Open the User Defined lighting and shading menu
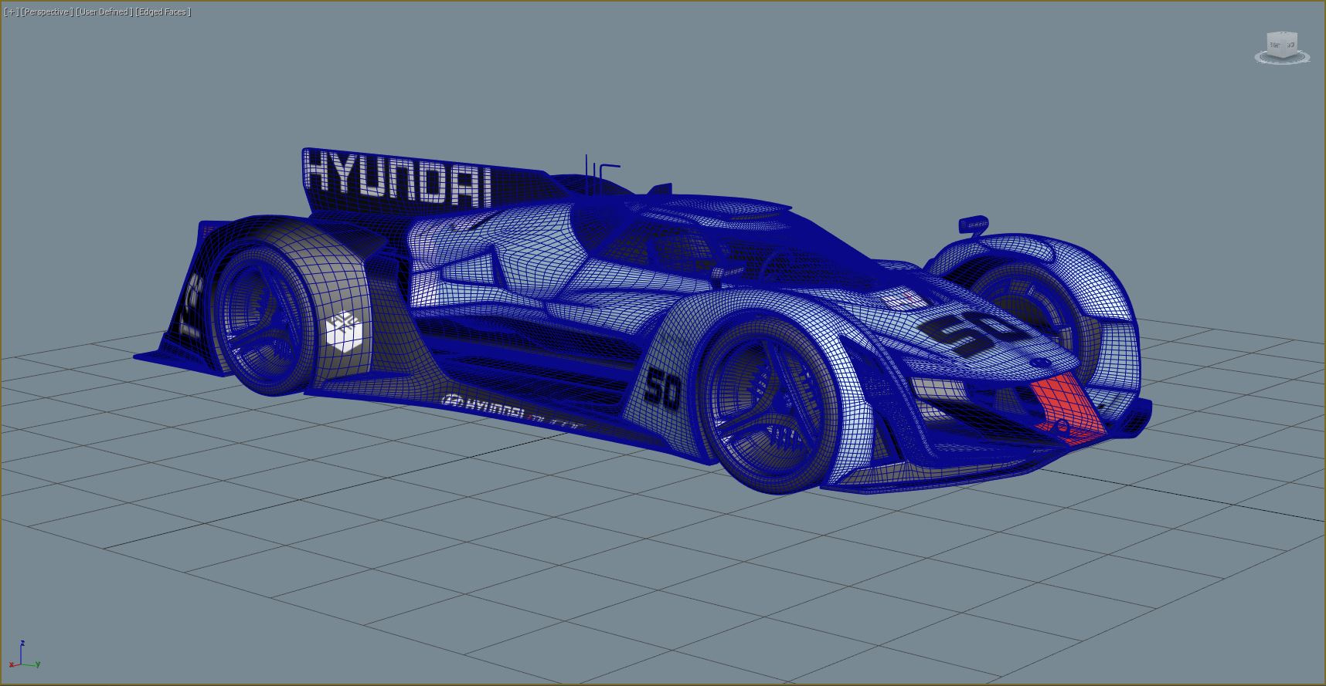 tap(104, 12)
